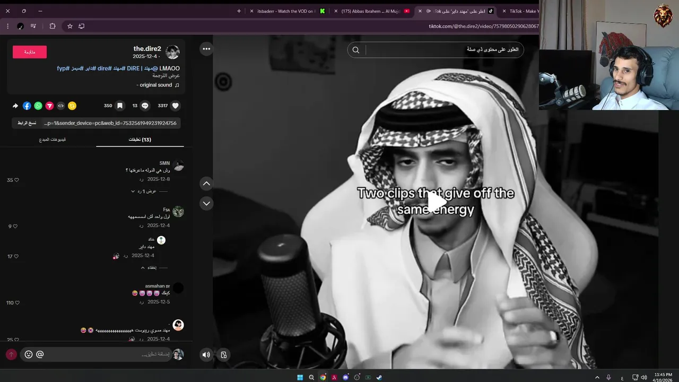Go to next video with down arrow

point(206,203)
